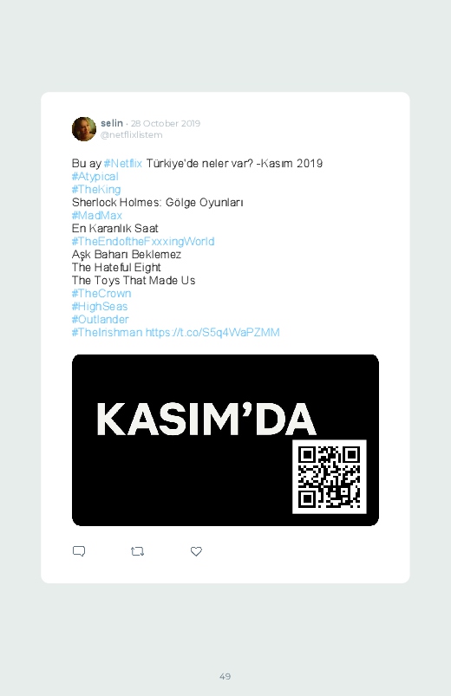451x696 pixels.
Task: Follow the #TheKing hashtag
Action: [96, 189]
